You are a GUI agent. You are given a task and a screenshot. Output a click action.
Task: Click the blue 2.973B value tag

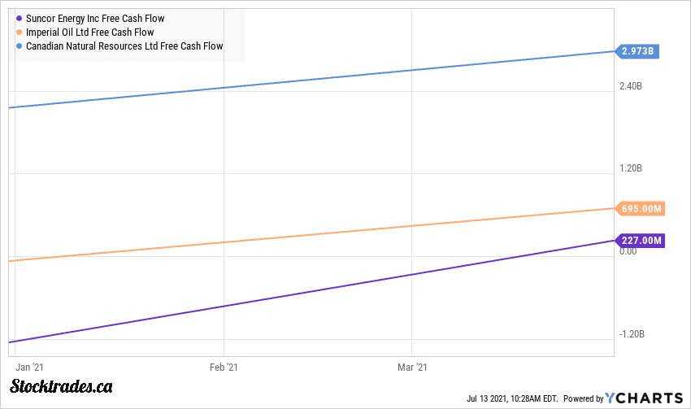click(x=637, y=51)
